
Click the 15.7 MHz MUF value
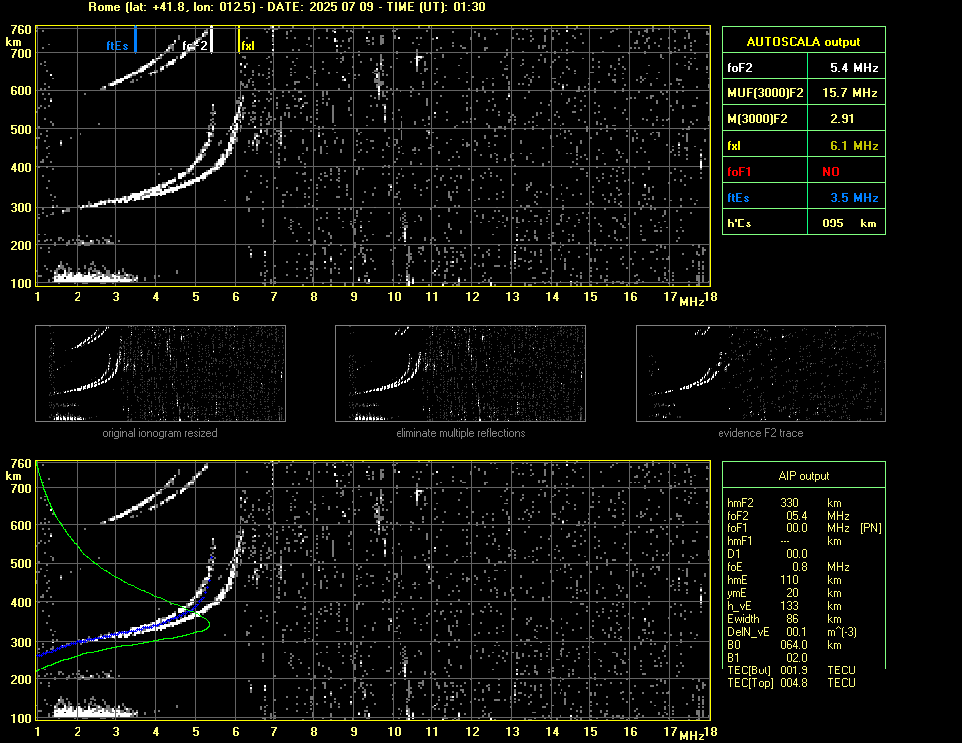point(849,93)
